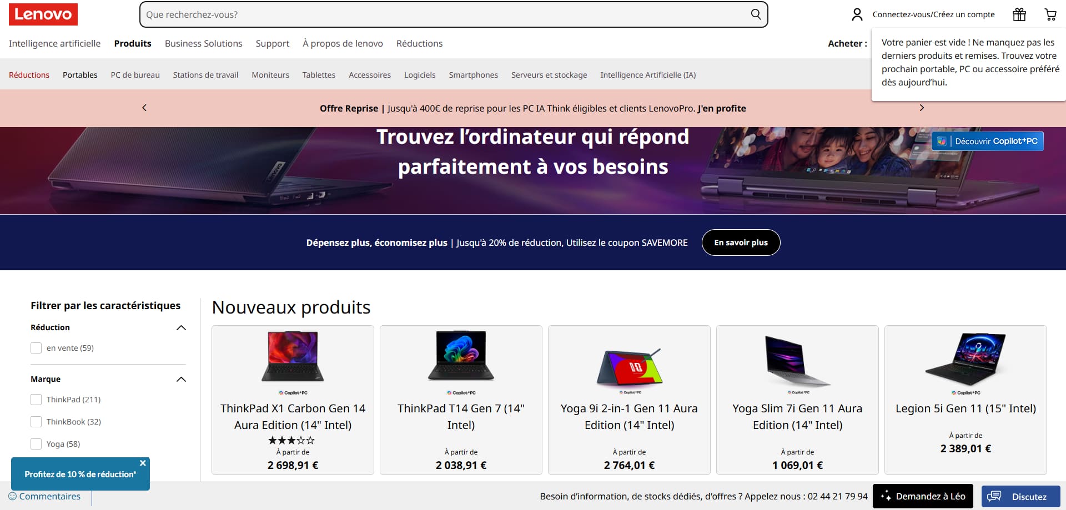
Task: Click the chat icon in Discutez
Action: tap(994, 496)
